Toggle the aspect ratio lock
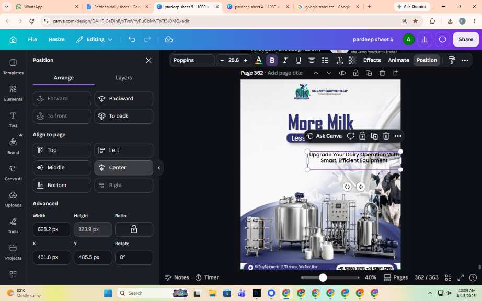 [134, 229]
